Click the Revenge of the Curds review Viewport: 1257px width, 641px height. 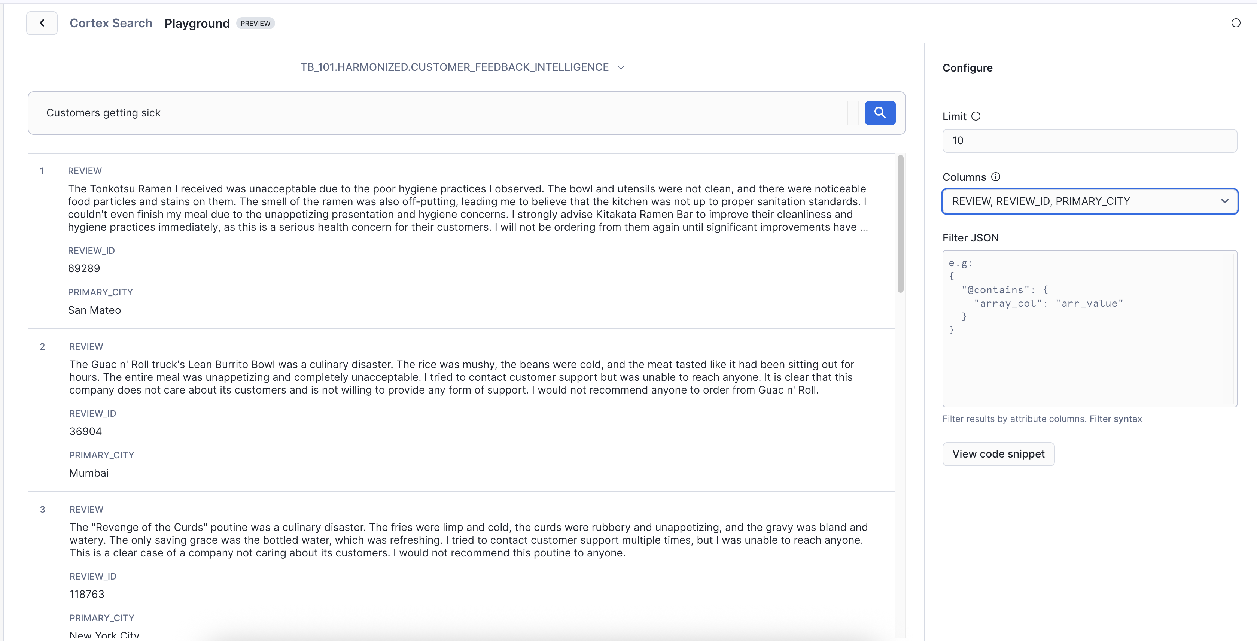pos(468,540)
